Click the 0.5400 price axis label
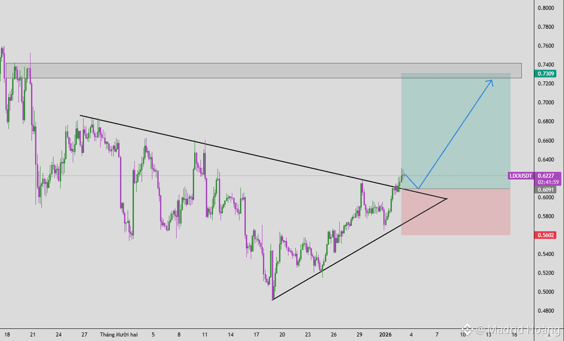 pyautogui.click(x=545, y=254)
